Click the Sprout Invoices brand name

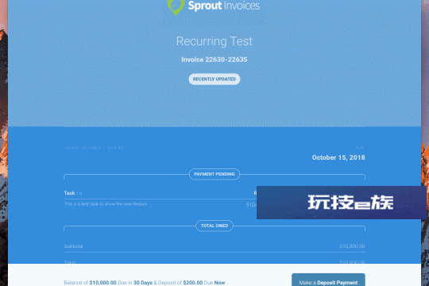tap(224, 6)
